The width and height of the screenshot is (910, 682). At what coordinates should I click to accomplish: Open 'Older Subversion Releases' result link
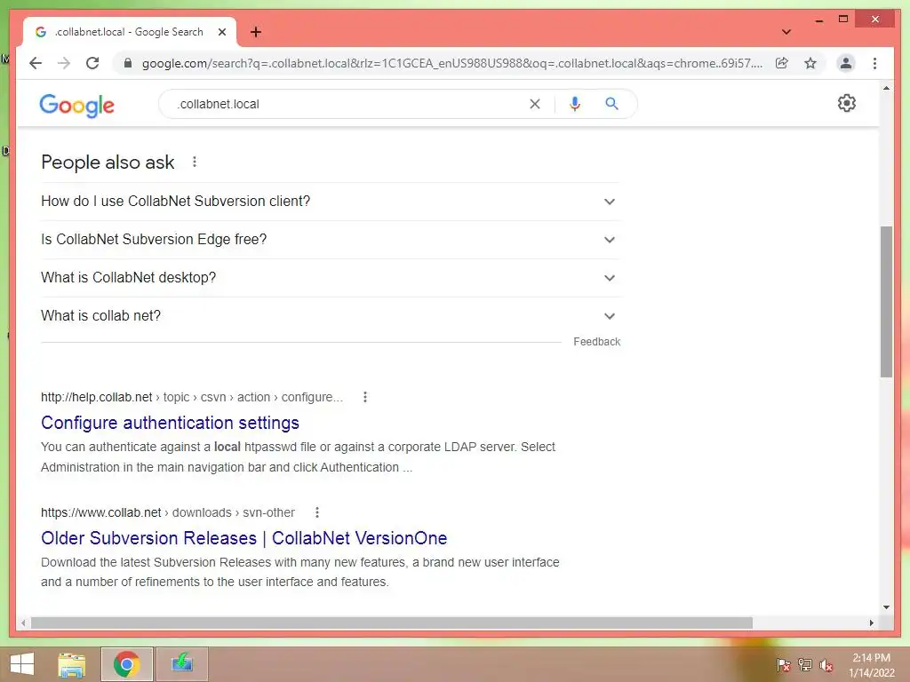pos(243,538)
